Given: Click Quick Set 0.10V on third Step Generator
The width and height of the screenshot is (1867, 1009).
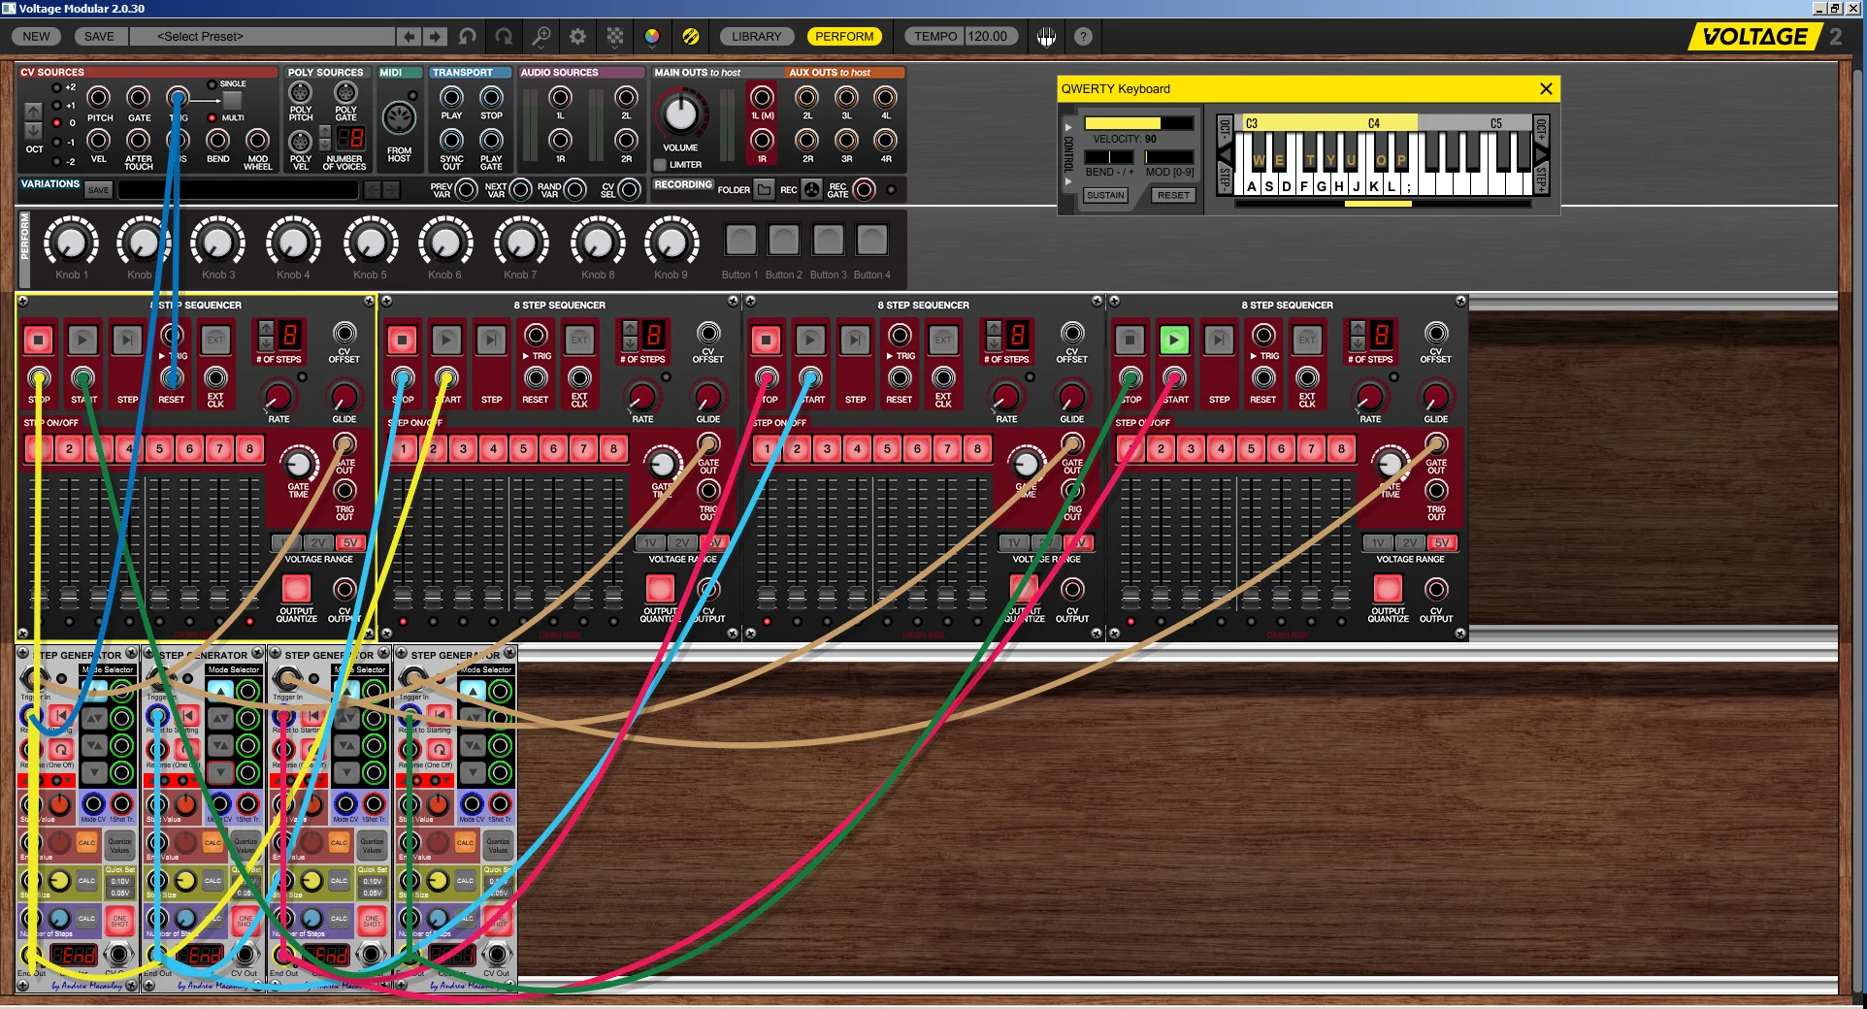Looking at the screenshot, I should (373, 882).
